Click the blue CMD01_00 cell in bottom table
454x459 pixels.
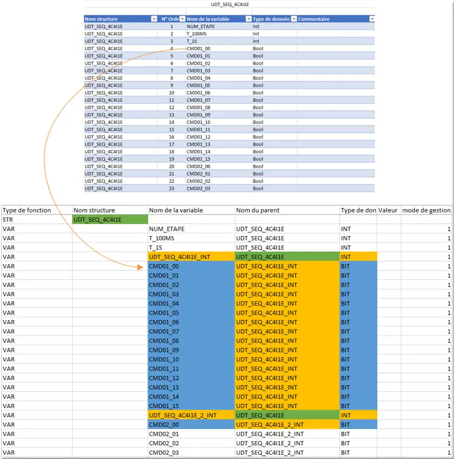tap(191, 266)
